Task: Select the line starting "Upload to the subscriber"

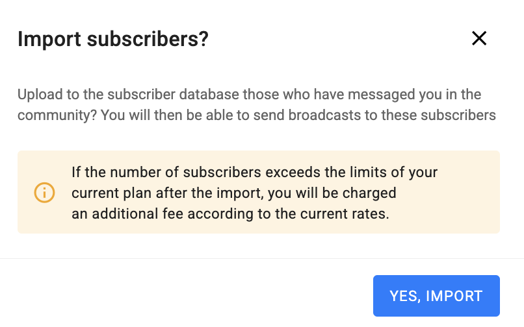Action: [249, 95]
